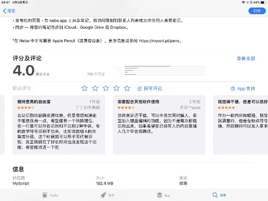The width and height of the screenshot is (268, 201).
Task: Tap the magnifier search tab icon
Action: 215,195
